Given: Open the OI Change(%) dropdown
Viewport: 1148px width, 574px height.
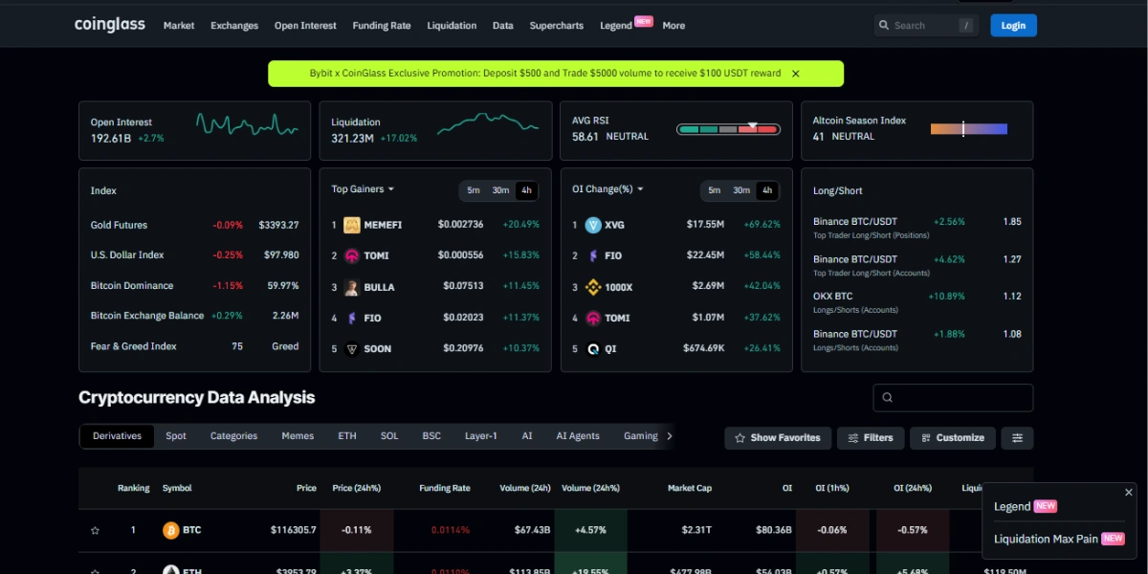Looking at the screenshot, I should tap(607, 189).
